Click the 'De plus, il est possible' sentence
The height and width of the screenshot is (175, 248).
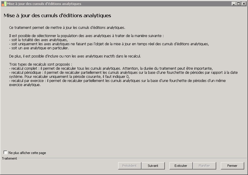coord(75,56)
